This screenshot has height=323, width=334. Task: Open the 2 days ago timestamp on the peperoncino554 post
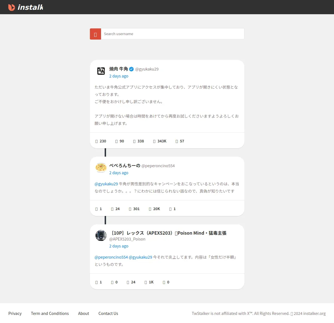point(119,173)
